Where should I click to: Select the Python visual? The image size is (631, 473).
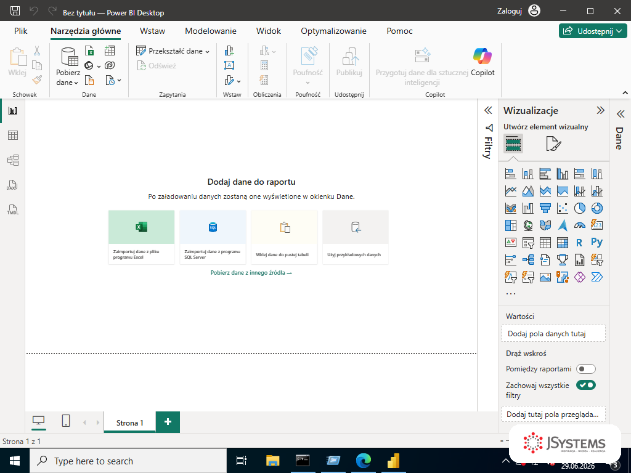(x=596, y=242)
